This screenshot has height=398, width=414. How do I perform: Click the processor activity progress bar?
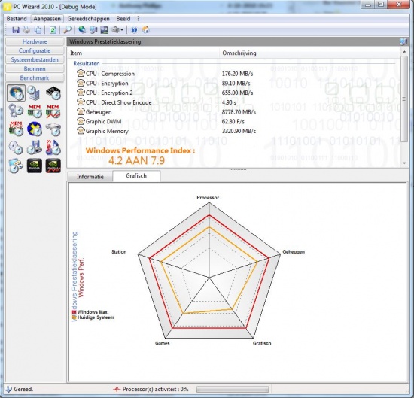(x=233, y=389)
